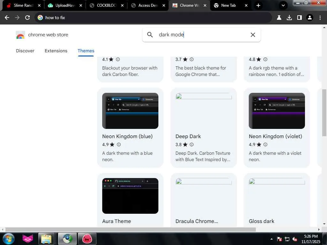Close the UploadHaven tab
The width and height of the screenshot is (327, 245).
[81, 5]
